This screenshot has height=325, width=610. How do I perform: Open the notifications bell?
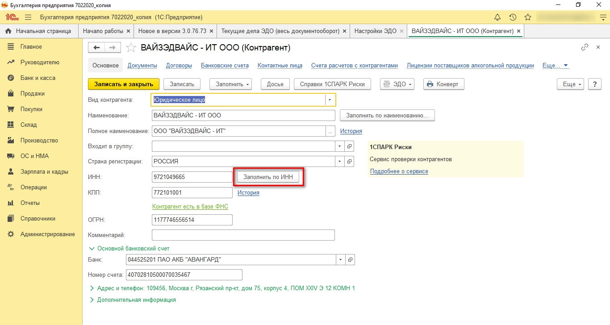click(497, 17)
